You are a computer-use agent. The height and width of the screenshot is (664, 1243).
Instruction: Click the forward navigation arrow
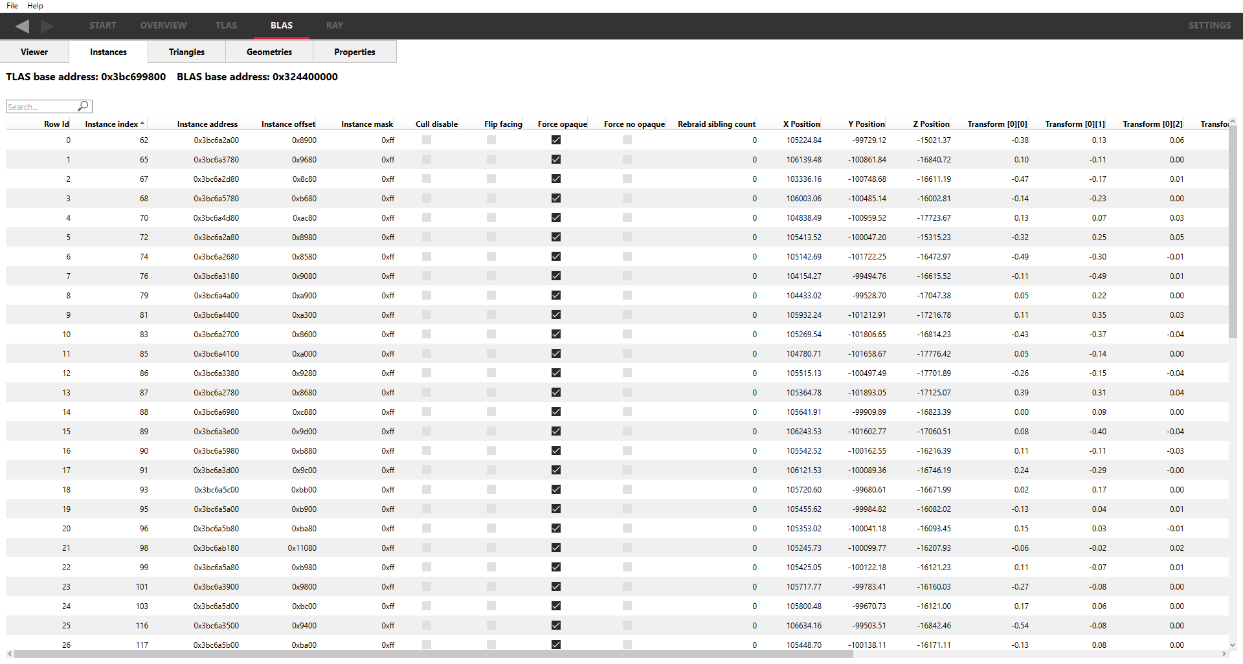pos(47,26)
